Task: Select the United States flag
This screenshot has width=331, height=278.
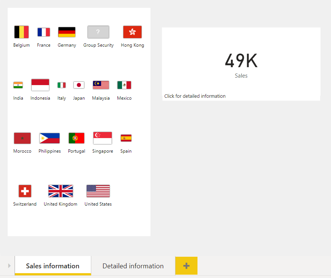Action: pos(98,191)
